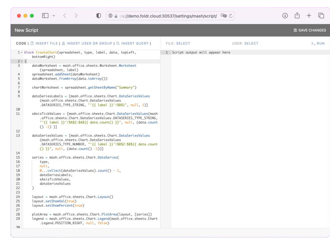This screenshot has width=330, height=247.
Task: Click addSheet on line 4
Action: pos(63,74)
